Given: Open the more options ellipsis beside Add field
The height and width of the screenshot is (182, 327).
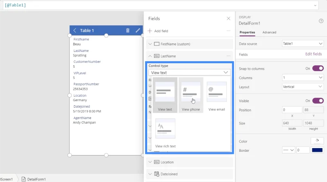Looking at the screenshot, I should [x=228, y=31].
